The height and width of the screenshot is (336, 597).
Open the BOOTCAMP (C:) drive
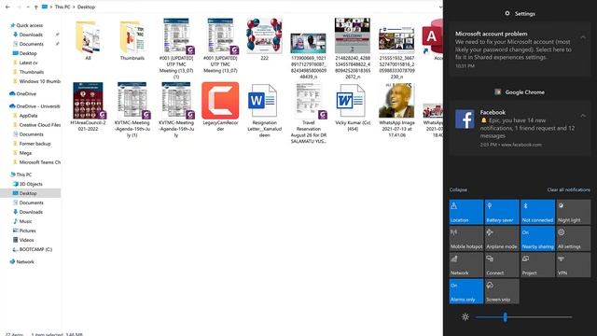point(35,249)
